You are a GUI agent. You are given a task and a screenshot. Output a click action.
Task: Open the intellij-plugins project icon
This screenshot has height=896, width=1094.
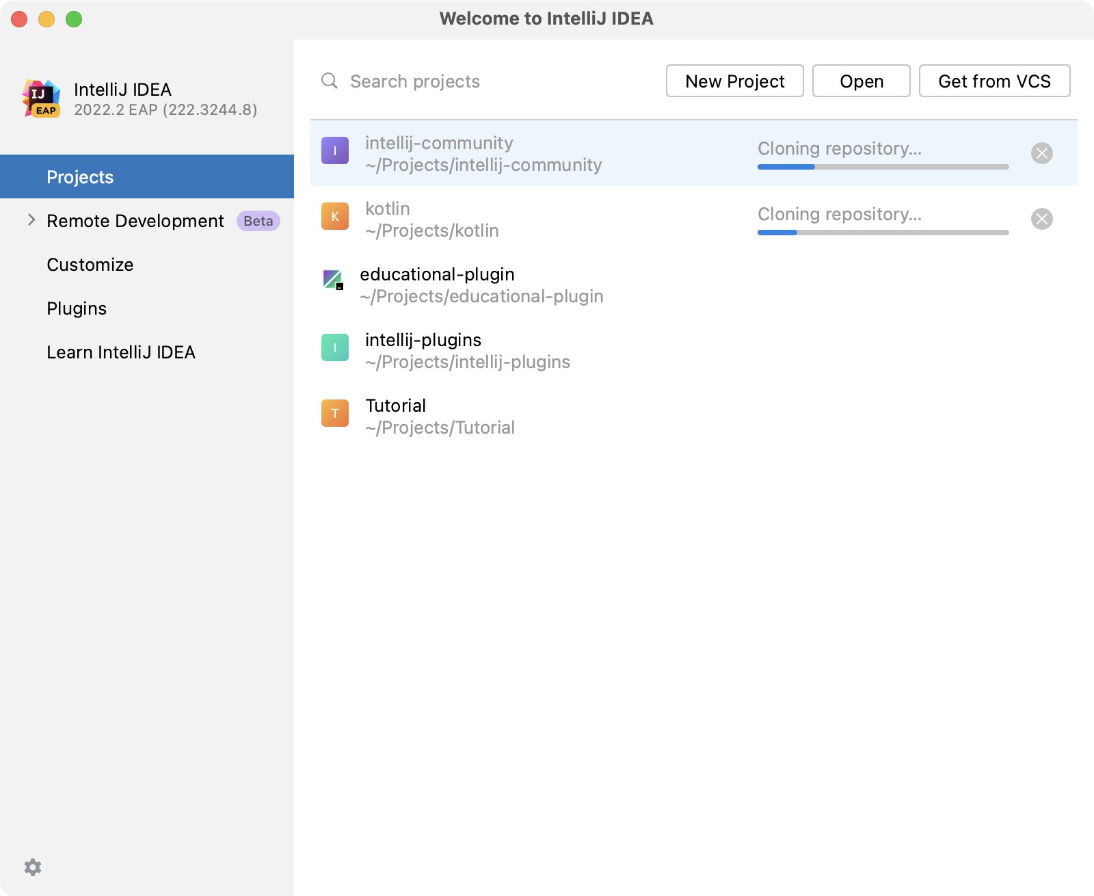(334, 347)
